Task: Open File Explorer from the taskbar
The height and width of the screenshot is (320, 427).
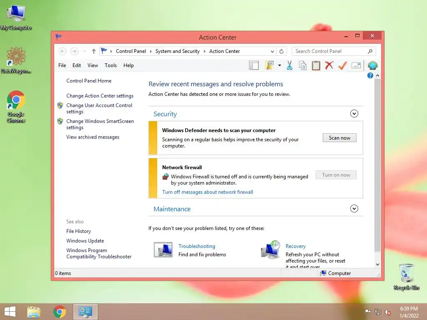Action: point(34,312)
